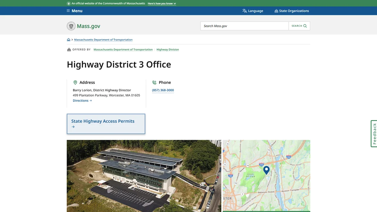
Task: Click the blue map location pin
Action: coord(266,170)
